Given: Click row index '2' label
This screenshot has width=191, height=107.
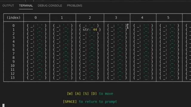Looking at the screenshot, I should click(x=13, y=34).
